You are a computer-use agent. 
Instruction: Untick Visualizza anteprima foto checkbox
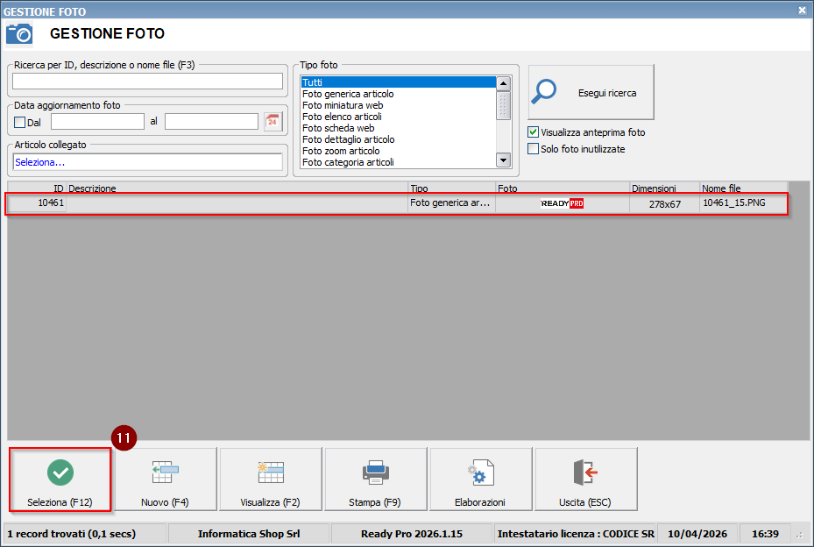pyautogui.click(x=533, y=132)
